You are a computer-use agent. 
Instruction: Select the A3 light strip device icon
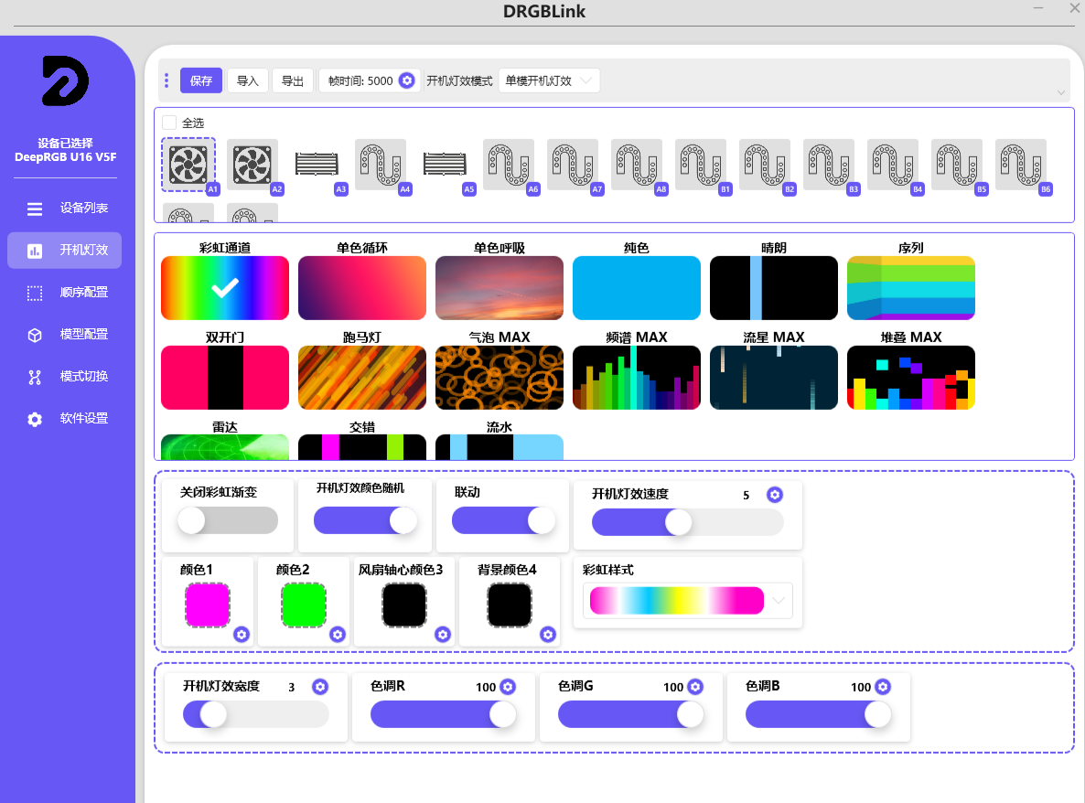tap(317, 166)
